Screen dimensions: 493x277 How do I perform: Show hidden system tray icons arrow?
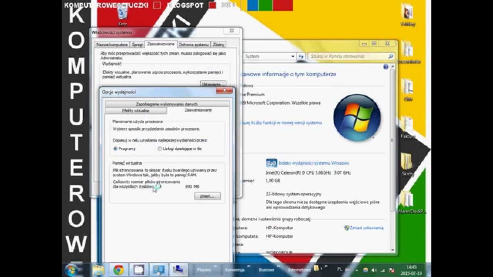tap(357, 270)
